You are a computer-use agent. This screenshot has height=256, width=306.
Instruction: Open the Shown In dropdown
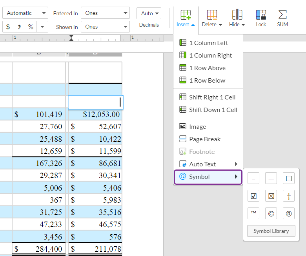[x=105, y=27]
